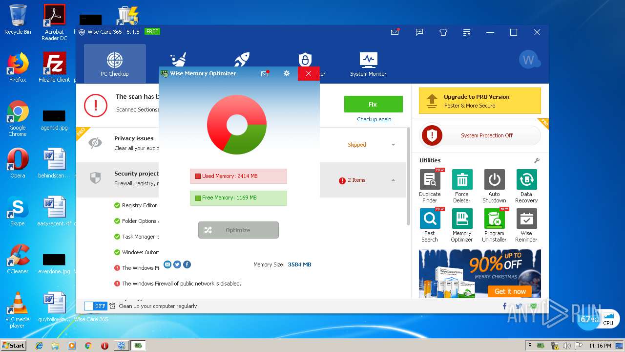Launch the Data Recovery utility
Image resolution: width=625 pixels, height=352 pixels.
526,186
